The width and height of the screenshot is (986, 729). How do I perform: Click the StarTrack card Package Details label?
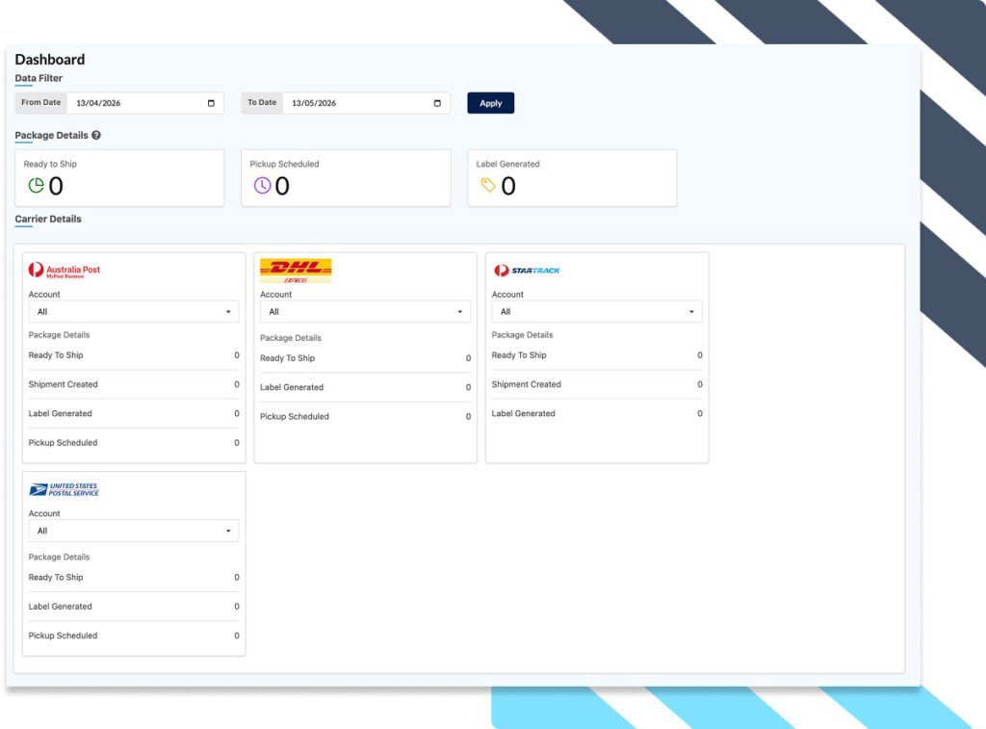tap(522, 335)
